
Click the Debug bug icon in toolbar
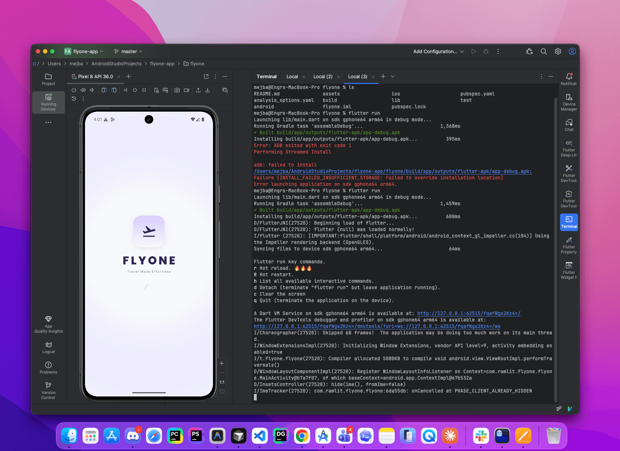(x=486, y=51)
